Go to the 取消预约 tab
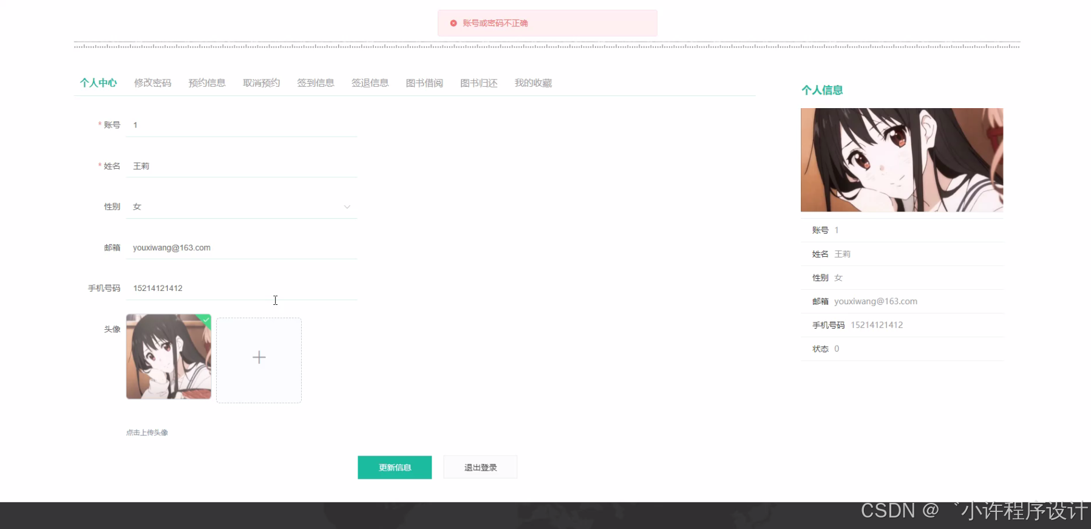 tap(261, 83)
